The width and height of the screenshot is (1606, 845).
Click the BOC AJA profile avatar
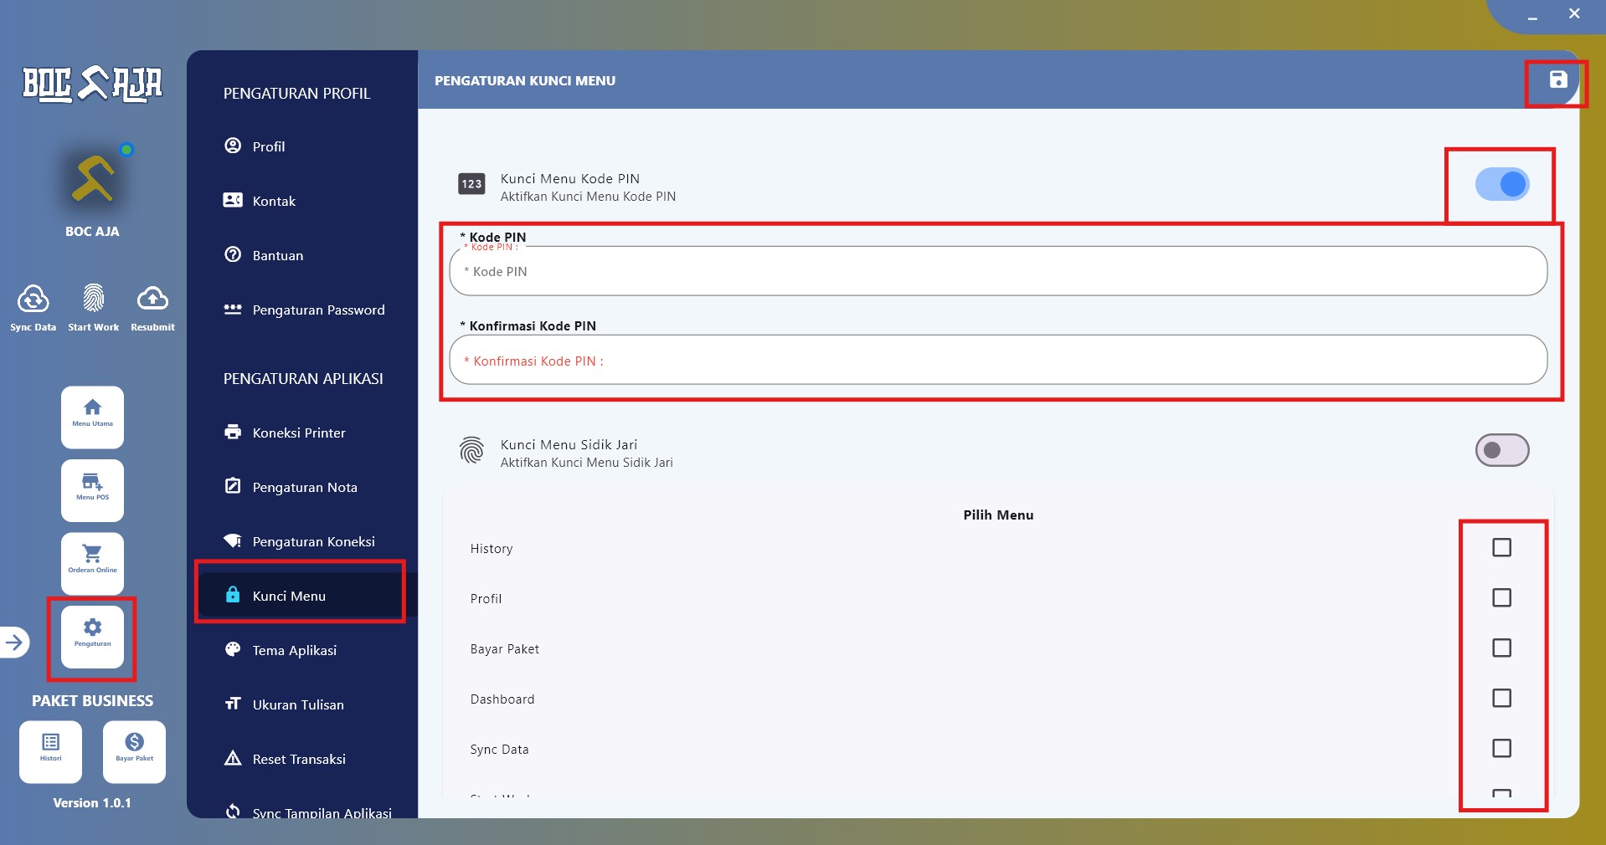tap(93, 178)
